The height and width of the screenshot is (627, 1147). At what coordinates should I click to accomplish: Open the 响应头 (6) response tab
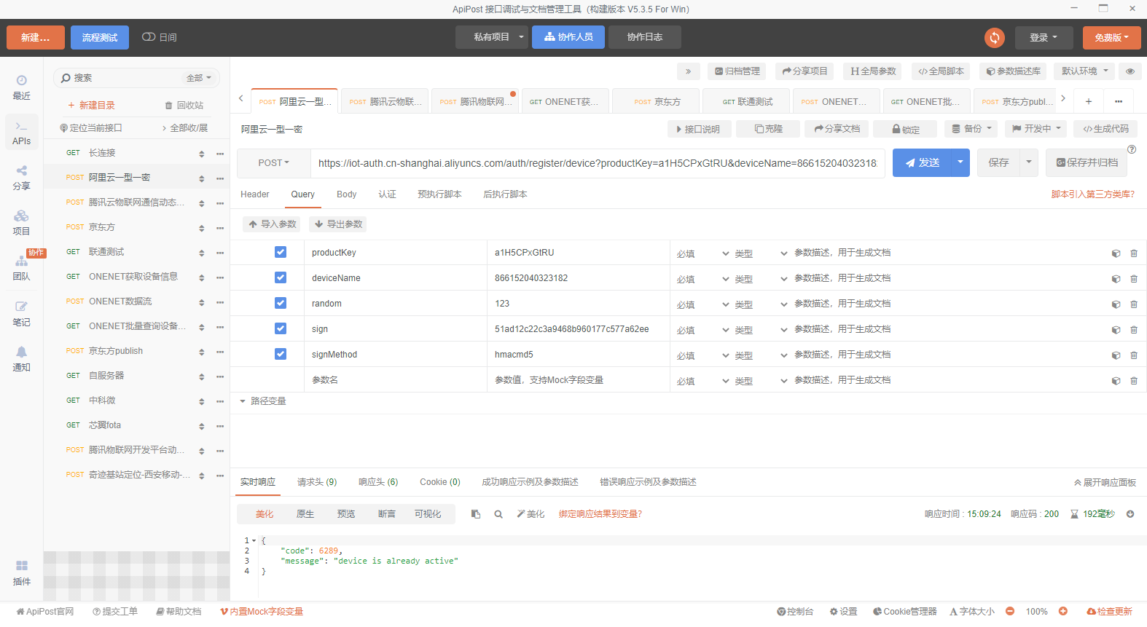coord(378,482)
